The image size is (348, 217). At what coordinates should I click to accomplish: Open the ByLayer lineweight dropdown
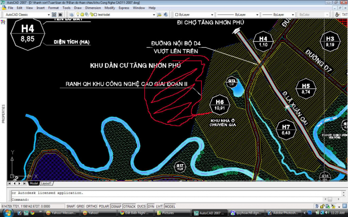293,15
